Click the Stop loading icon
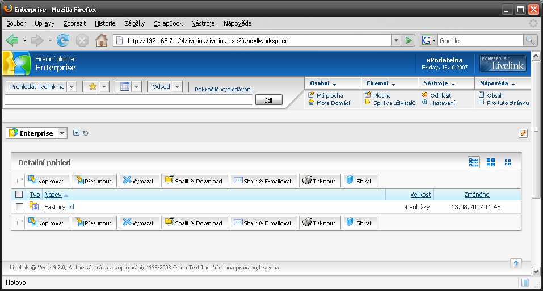This screenshot has height=291, width=543. click(82, 41)
